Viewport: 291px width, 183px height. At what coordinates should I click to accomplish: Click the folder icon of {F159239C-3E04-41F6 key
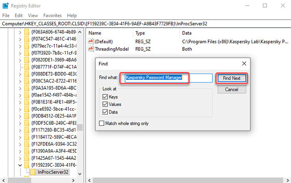[27, 165]
